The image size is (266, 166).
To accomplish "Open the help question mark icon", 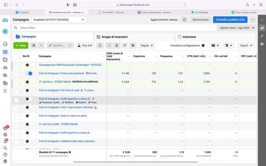I will [x=5, y=154].
